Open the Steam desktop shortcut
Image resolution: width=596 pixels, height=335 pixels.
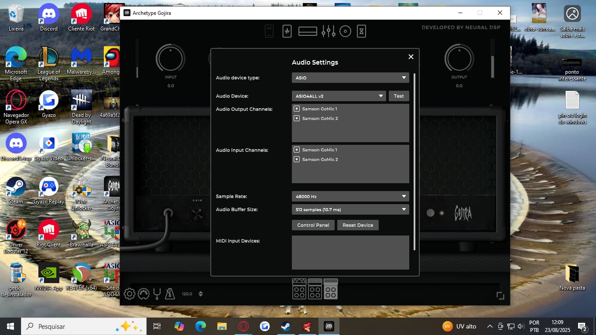click(x=16, y=191)
